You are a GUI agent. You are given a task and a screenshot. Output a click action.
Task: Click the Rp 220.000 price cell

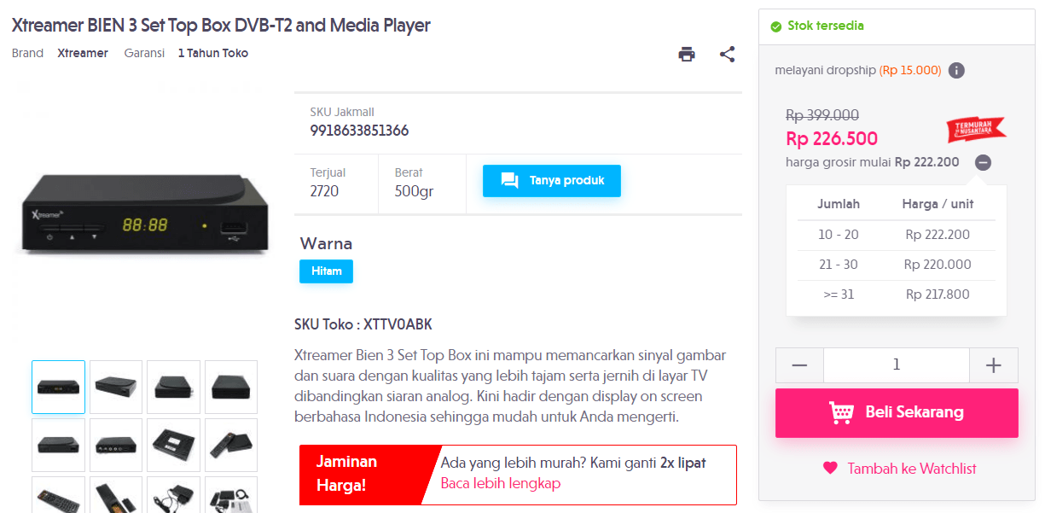(938, 265)
